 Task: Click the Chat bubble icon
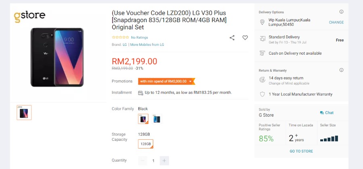322,113
